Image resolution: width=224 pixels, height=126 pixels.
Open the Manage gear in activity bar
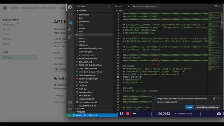coord(70,110)
